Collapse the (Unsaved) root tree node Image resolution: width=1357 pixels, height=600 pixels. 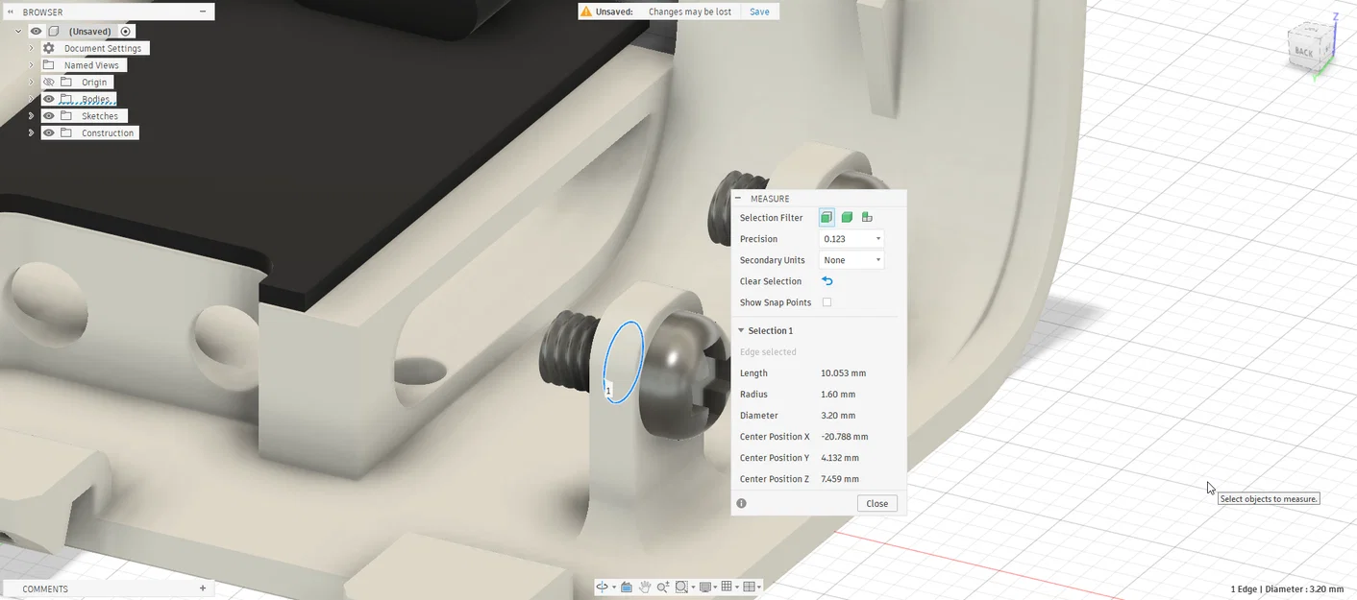coord(18,31)
